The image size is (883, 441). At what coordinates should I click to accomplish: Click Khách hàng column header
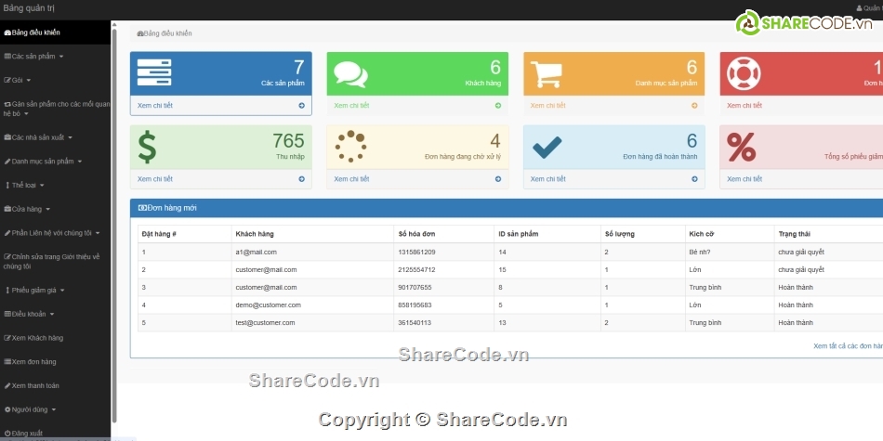pyautogui.click(x=255, y=234)
